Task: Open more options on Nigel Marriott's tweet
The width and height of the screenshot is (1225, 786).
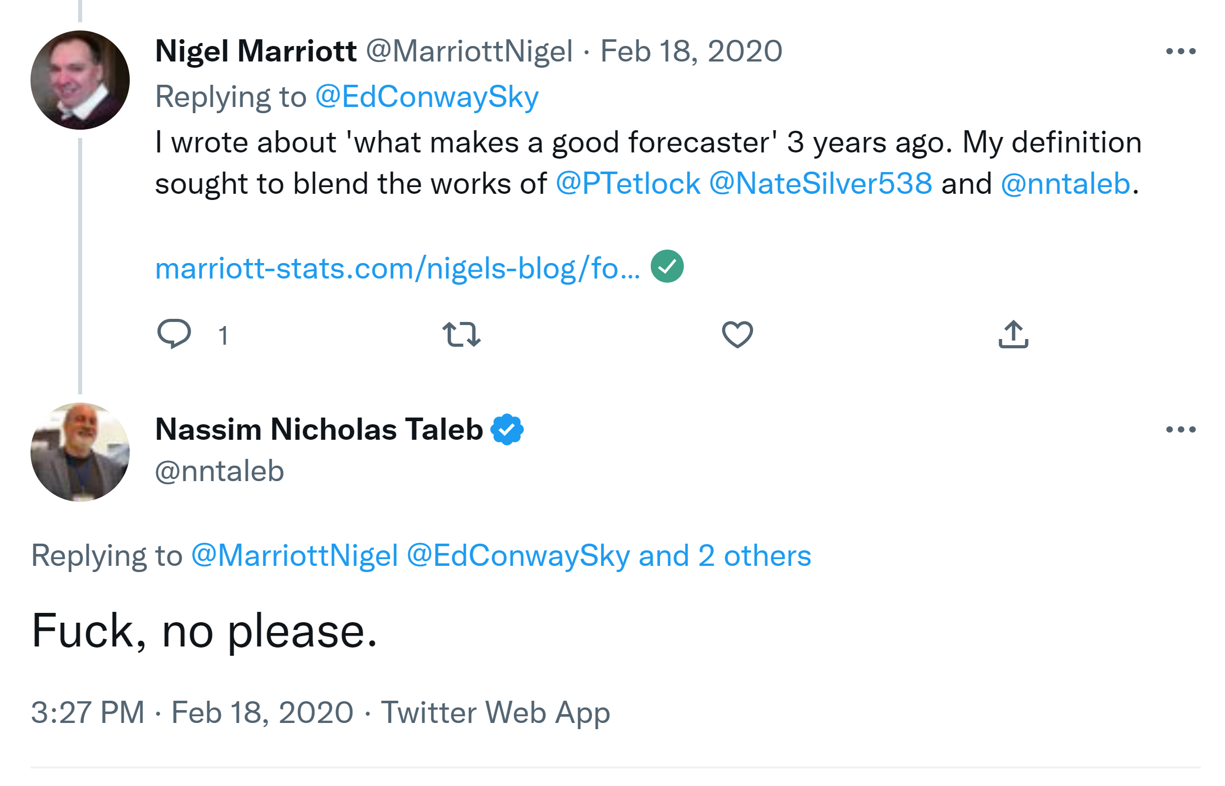Action: (x=1181, y=51)
